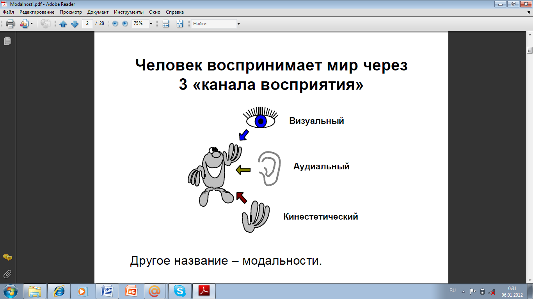Open the Редактирование menu
Viewport: 533px width, 299px height.
tap(37, 12)
